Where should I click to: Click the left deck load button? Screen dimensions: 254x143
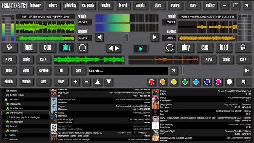pos(29,48)
